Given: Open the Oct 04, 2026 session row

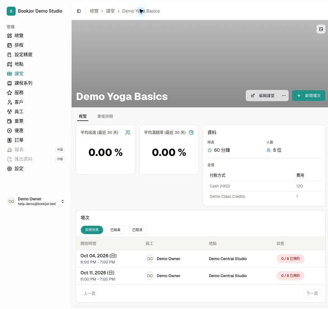Looking at the screenshot, I should 200,259.
